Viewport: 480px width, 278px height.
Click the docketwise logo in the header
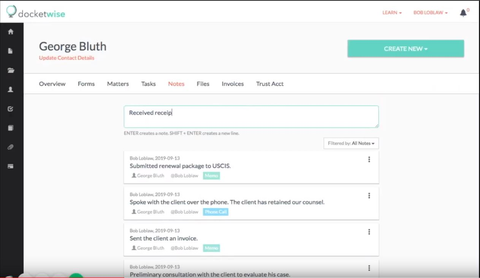(x=36, y=12)
